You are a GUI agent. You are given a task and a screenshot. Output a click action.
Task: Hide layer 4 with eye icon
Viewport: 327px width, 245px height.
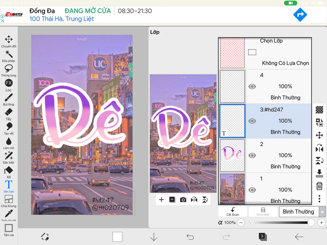point(252,86)
